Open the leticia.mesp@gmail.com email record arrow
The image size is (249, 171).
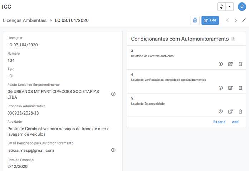pyautogui.click(x=113, y=150)
